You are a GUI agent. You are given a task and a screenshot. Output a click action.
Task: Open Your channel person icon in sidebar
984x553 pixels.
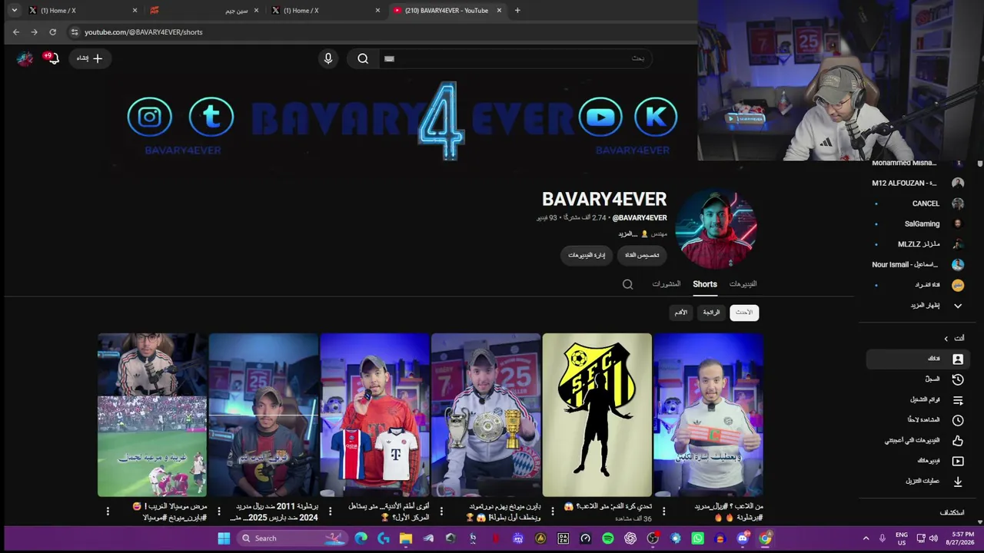click(958, 359)
